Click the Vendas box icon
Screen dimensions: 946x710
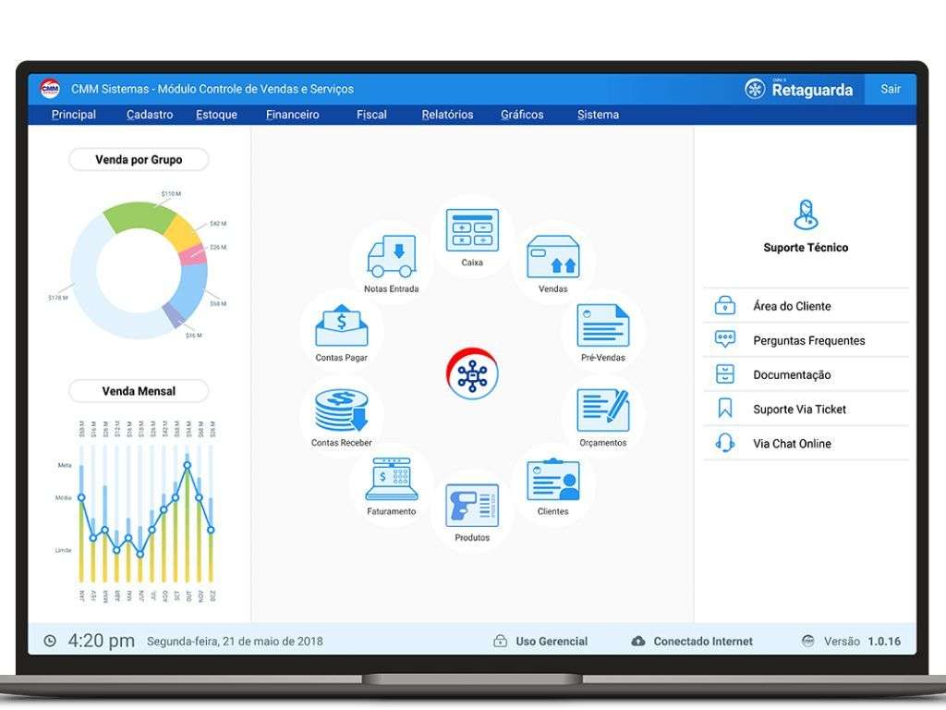tap(552, 257)
